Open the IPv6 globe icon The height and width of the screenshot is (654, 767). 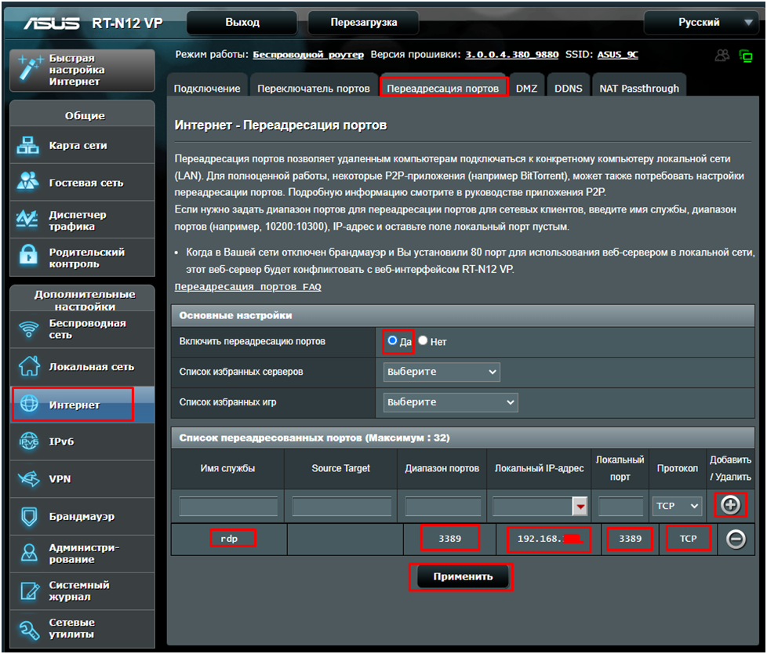click(28, 441)
